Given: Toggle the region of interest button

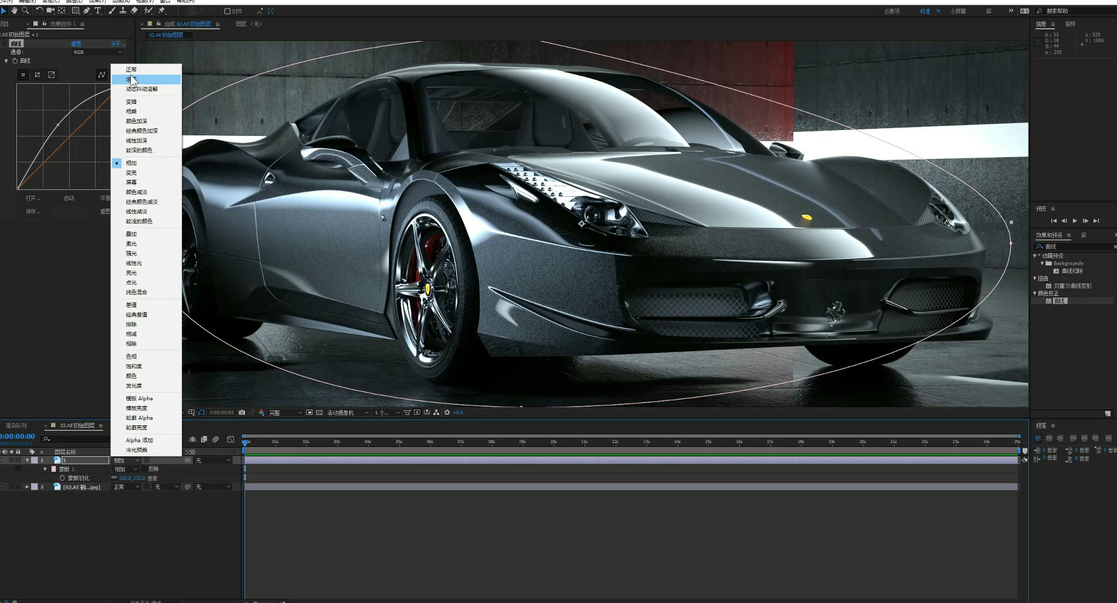Looking at the screenshot, I should coord(310,413).
